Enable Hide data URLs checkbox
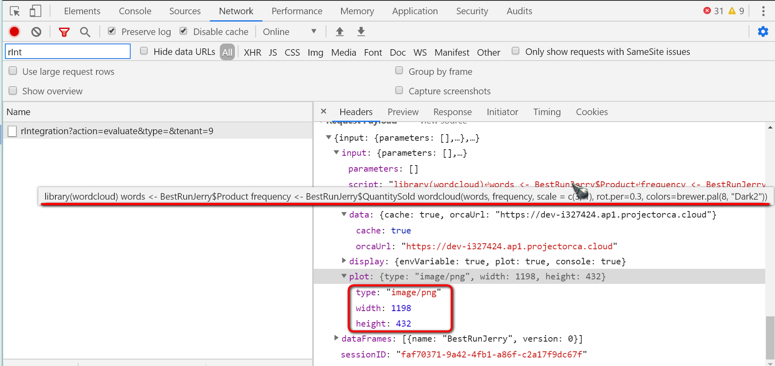The width and height of the screenshot is (775, 366). [x=144, y=51]
